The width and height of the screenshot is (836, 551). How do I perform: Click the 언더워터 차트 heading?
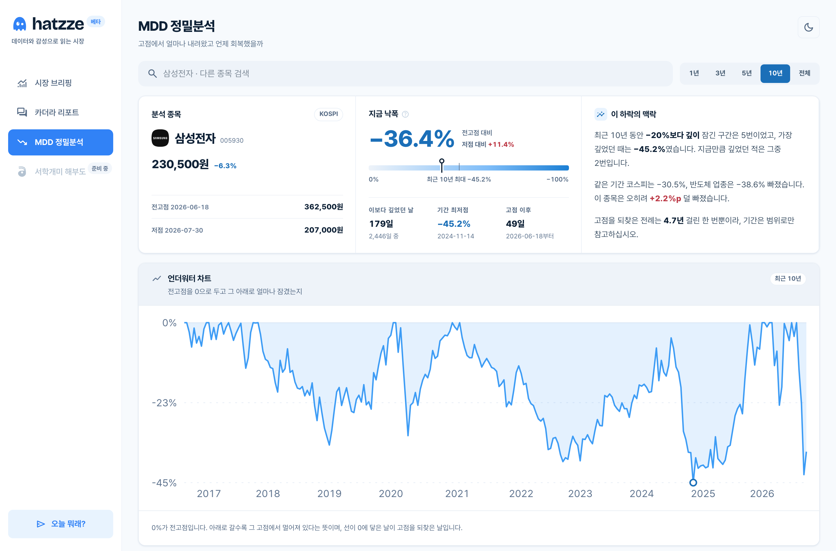[x=189, y=278]
